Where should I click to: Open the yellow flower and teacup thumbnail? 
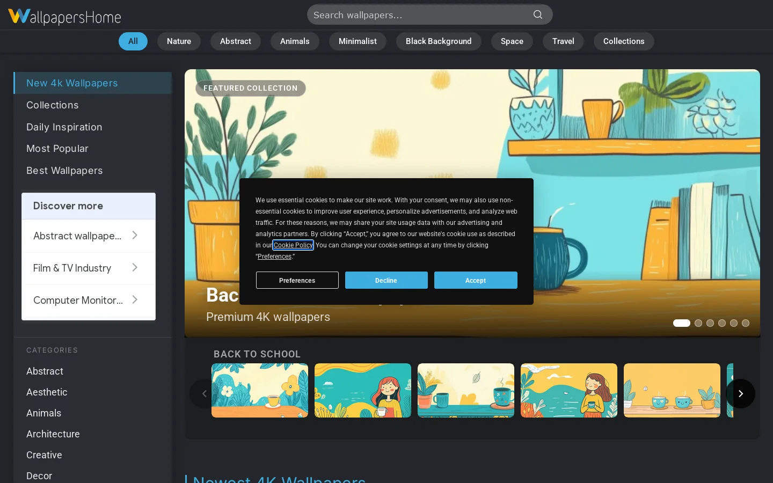pos(260,390)
